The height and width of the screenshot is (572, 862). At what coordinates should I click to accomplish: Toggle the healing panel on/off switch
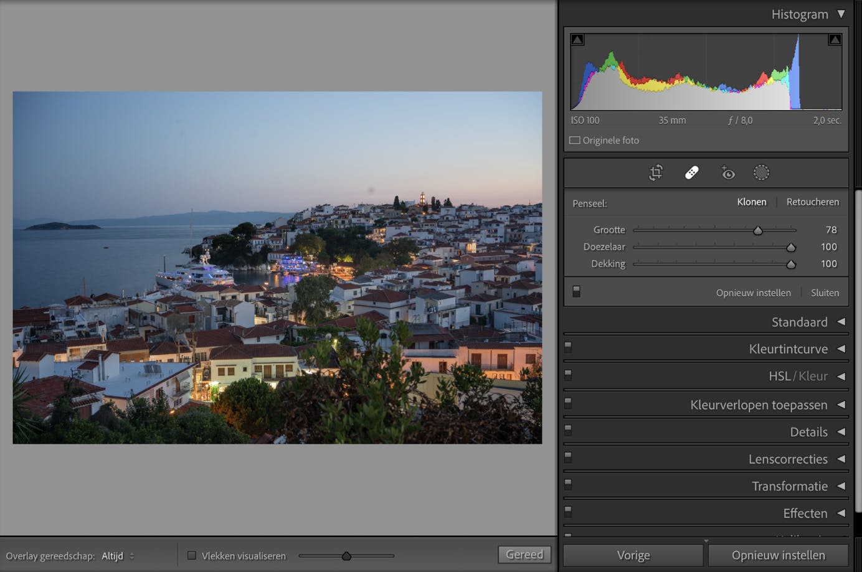click(x=576, y=291)
